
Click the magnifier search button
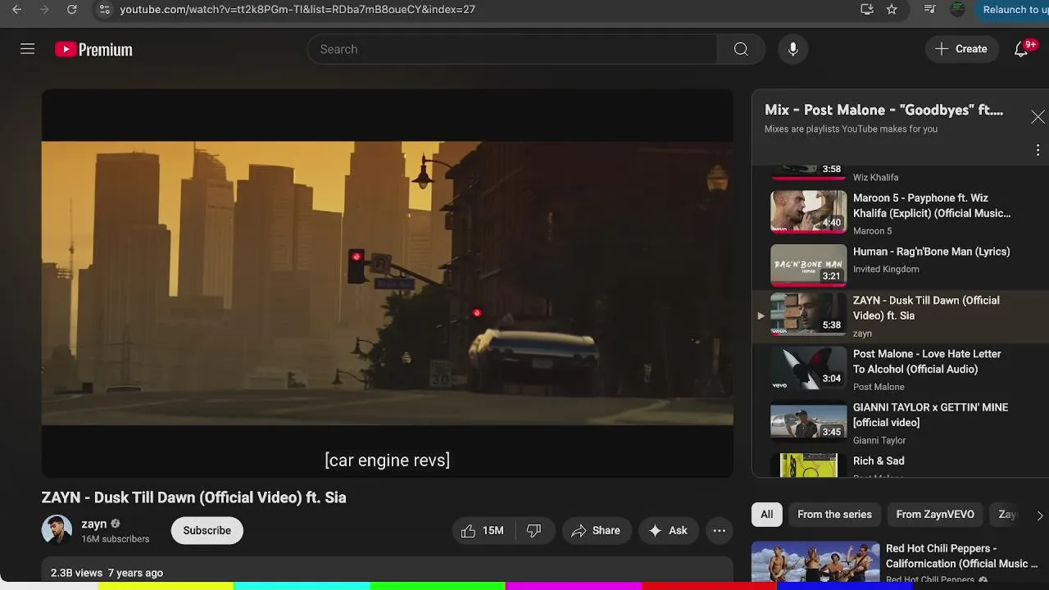pyautogui.click(x=741, y=49)
